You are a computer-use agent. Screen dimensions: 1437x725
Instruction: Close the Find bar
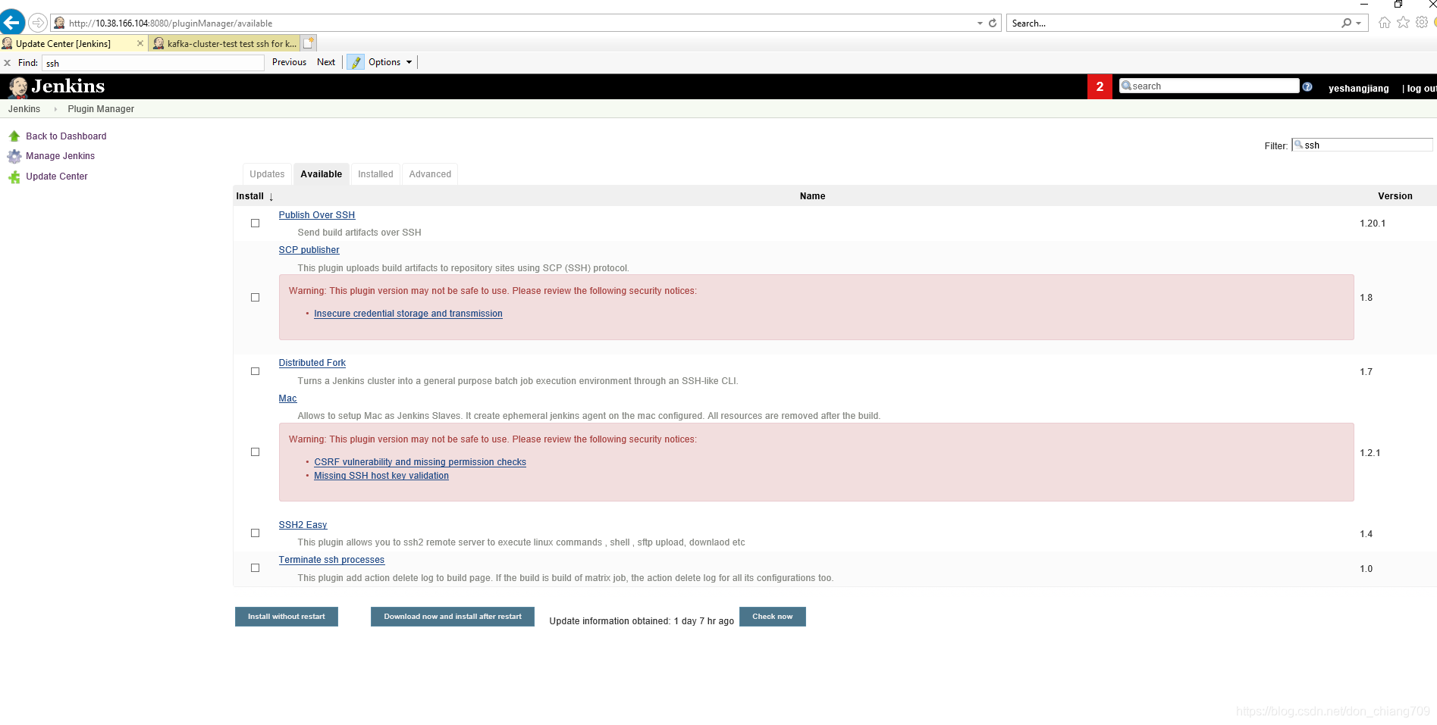tap(8, 63)
